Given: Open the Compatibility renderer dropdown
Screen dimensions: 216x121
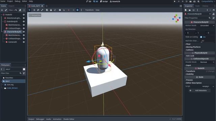Looking at the screenshot, I should (x=208, y=1).
